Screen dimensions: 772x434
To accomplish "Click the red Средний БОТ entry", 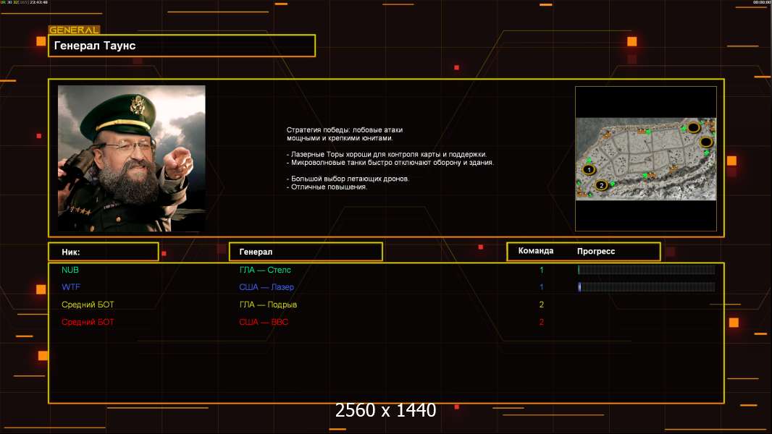I will click(x=88, y=322).
